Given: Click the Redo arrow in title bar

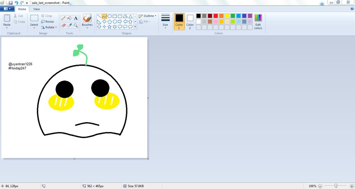Looking at the screenshot, I should (x=22, y=3).
